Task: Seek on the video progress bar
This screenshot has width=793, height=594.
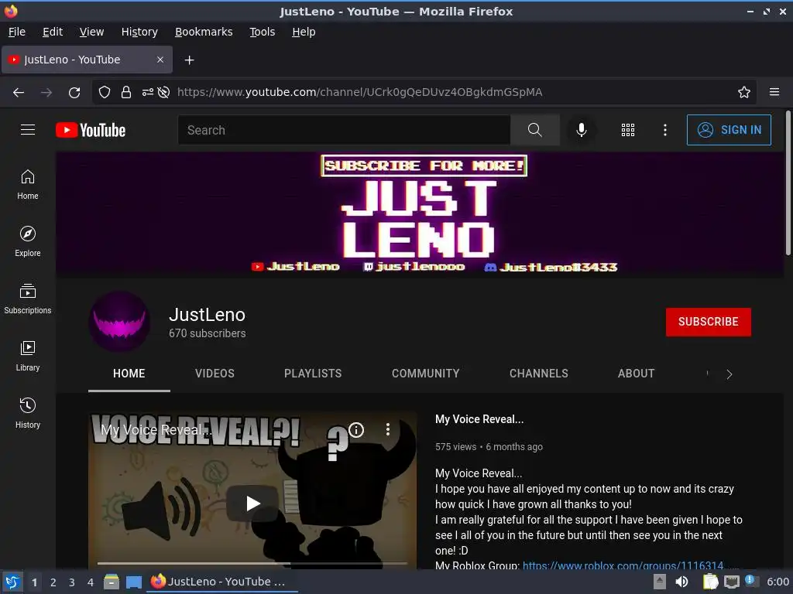Action: (x=252, y=563)
